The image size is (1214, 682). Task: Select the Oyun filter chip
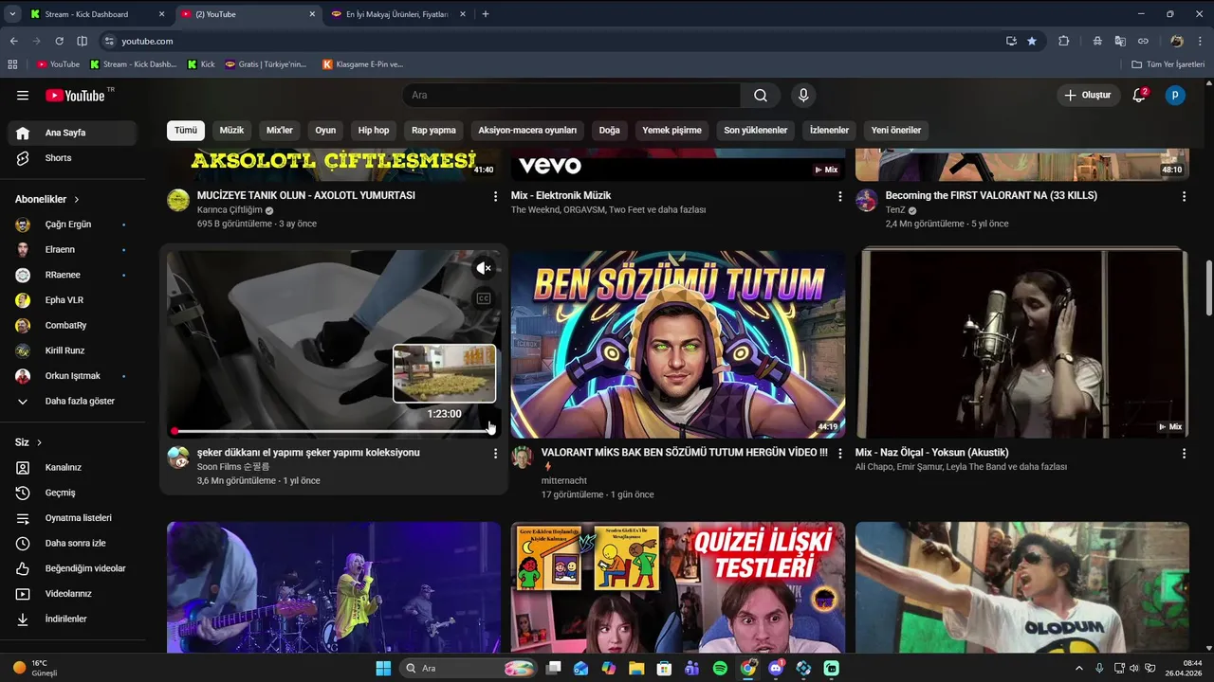(325, 130)
